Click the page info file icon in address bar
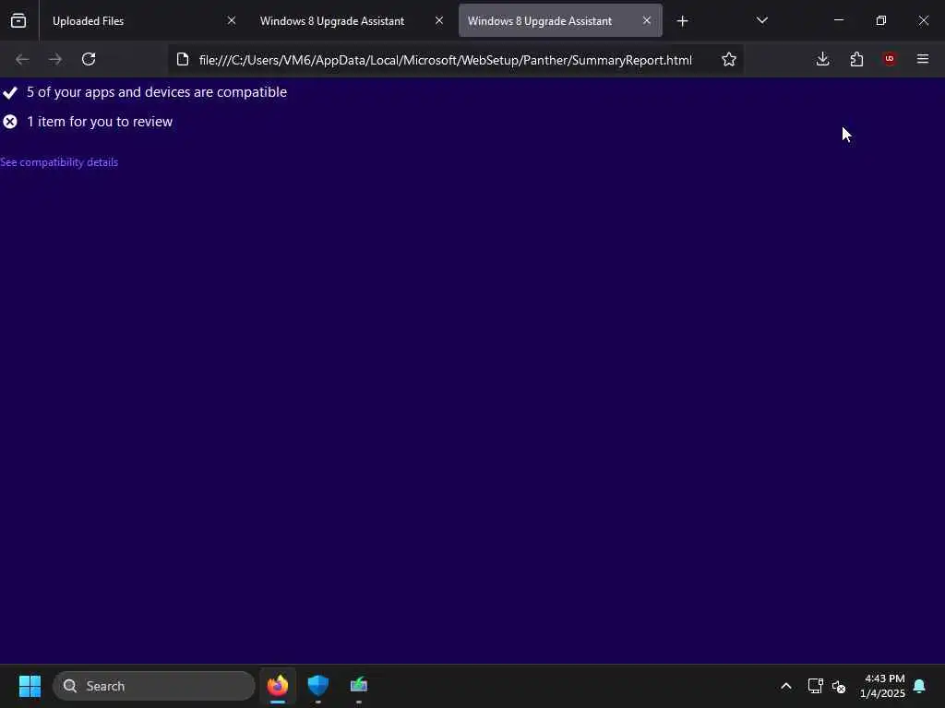This screenshot has width=945, height=708. click(x=183, y=60)
